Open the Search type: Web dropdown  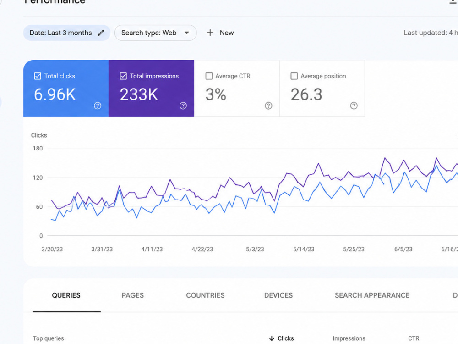click(155, 33)
